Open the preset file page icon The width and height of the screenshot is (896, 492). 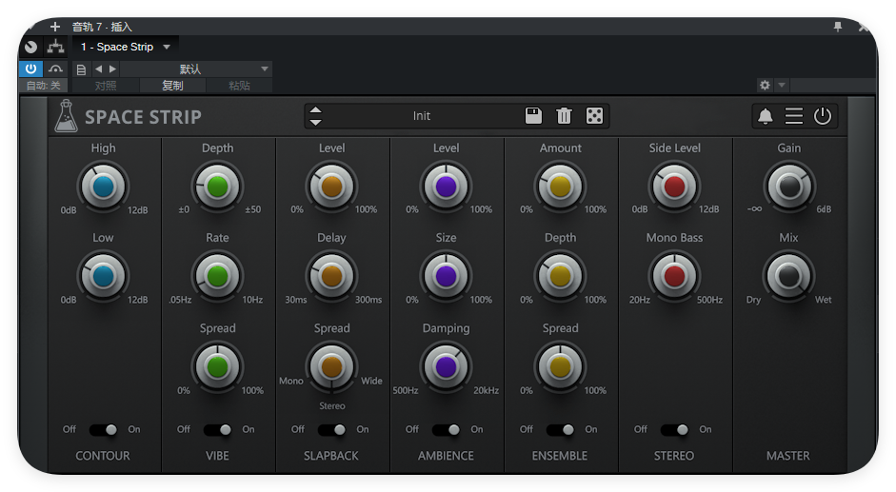click(x=81, y=69)
